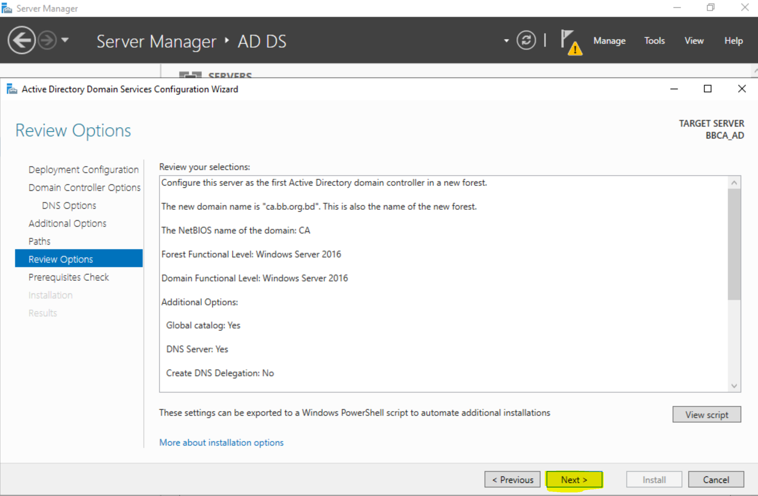This screenshot has width=758, height=496.
Task: Click Server Manager breadcrumb text in header
Action: pos(156,42)
